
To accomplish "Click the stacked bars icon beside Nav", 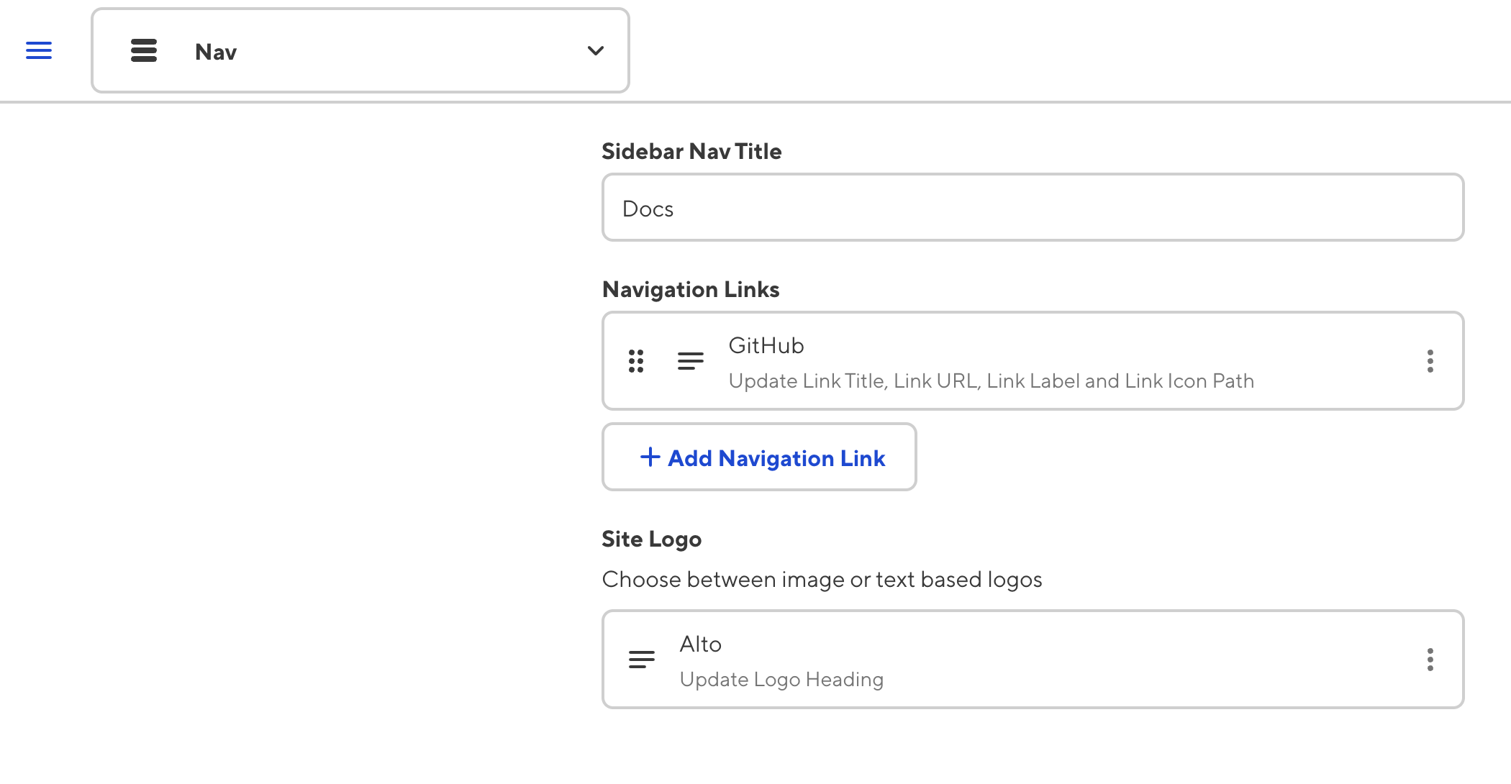I will [x=144, y=50].
